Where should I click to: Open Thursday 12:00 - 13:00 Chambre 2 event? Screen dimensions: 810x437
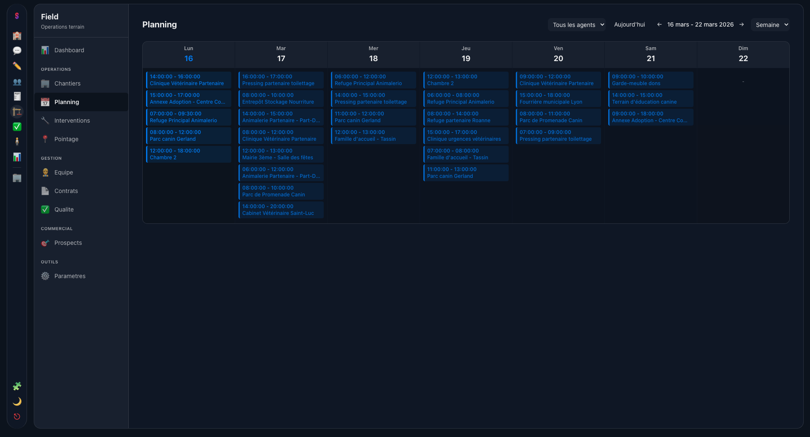pyautogui.click(x=466, y=80)
